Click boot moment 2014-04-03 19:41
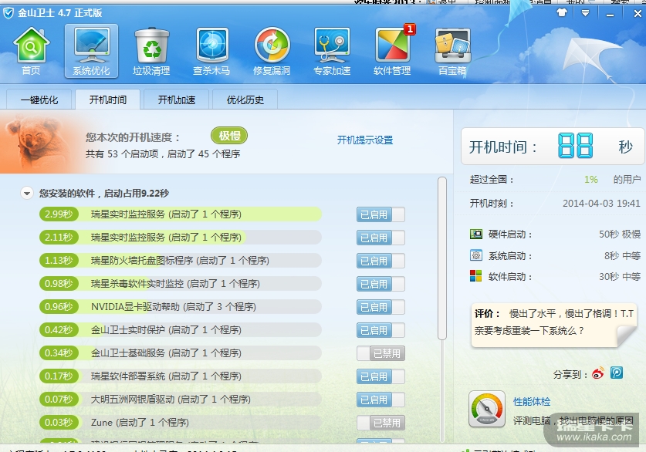The height and width of the screenshot is (452, 646). click(601, 204)
